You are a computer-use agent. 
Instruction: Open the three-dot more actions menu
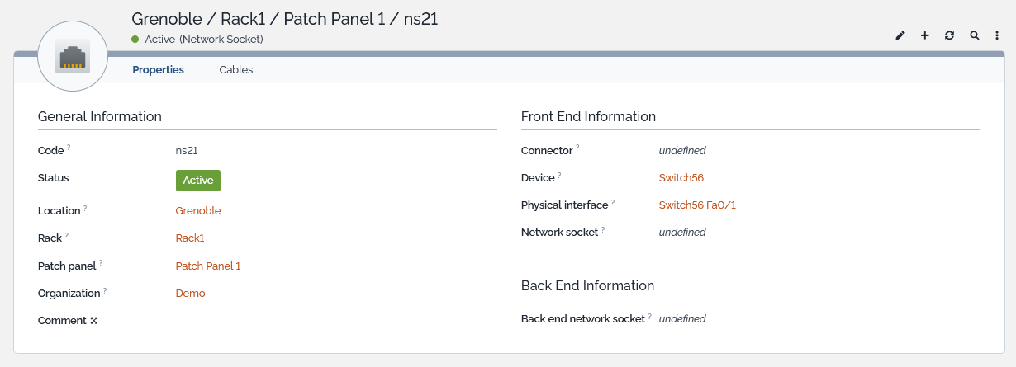click(997, 35)
